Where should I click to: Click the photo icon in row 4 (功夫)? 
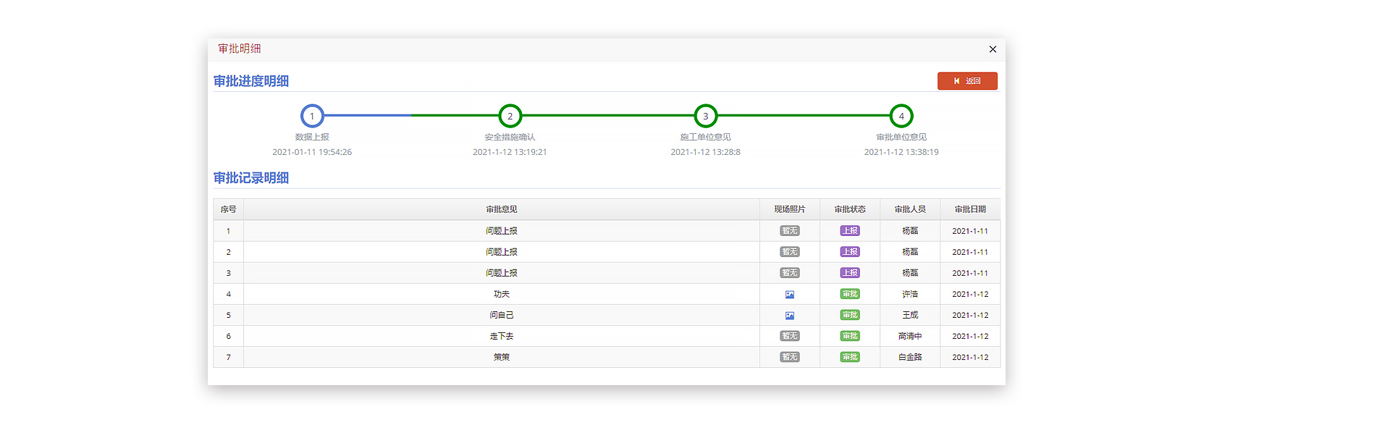(x=789, y=295)
